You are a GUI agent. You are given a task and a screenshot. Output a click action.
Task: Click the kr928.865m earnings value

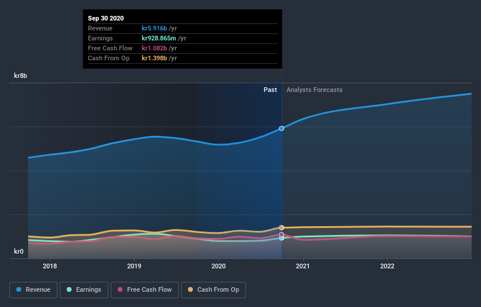pyautogui.click(x=159, y=38)
